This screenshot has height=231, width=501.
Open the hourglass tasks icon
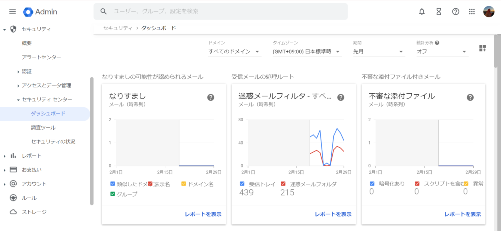[x=439, y=12]
